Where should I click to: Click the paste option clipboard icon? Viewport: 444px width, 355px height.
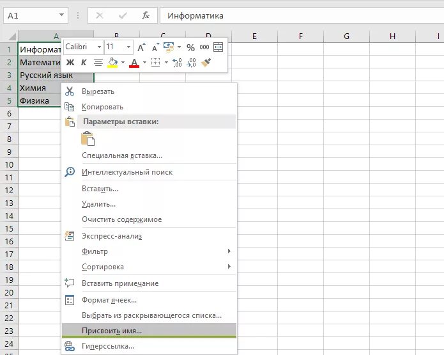(x=88, y=138)
